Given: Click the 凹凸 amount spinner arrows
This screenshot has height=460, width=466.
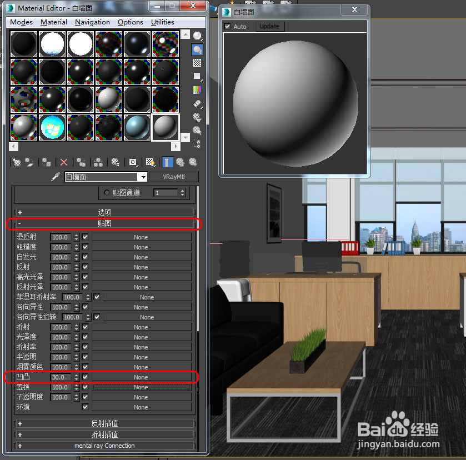Looking at the screenshot, I should tap(77, 377).
